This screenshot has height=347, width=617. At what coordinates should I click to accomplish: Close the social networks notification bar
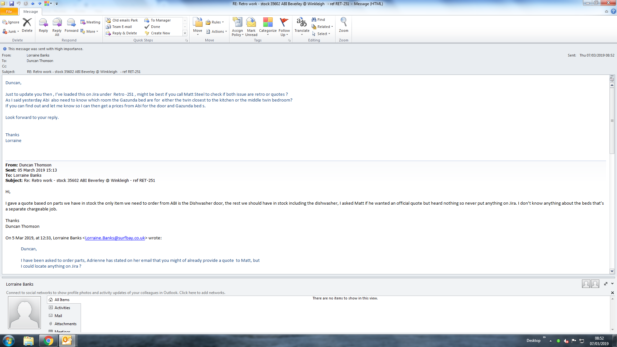(612, 293)
